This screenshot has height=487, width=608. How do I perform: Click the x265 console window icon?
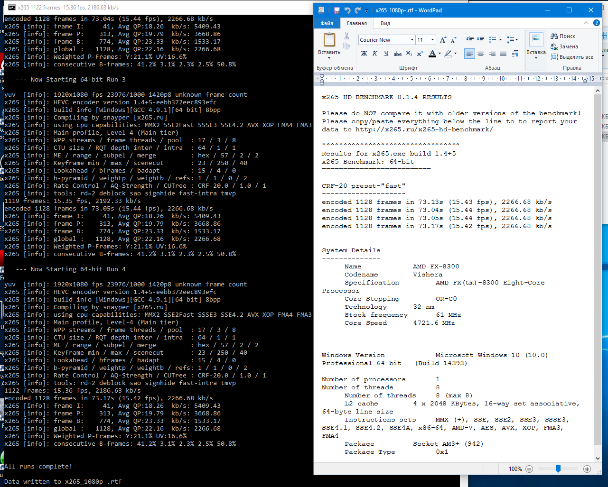(11, 8)
